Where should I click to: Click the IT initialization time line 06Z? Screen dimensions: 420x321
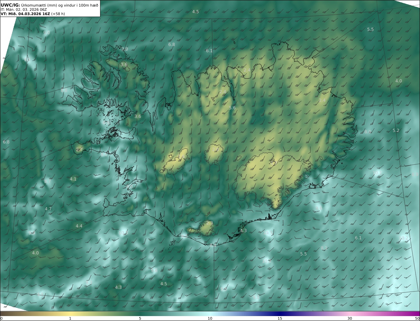point(24,10)
